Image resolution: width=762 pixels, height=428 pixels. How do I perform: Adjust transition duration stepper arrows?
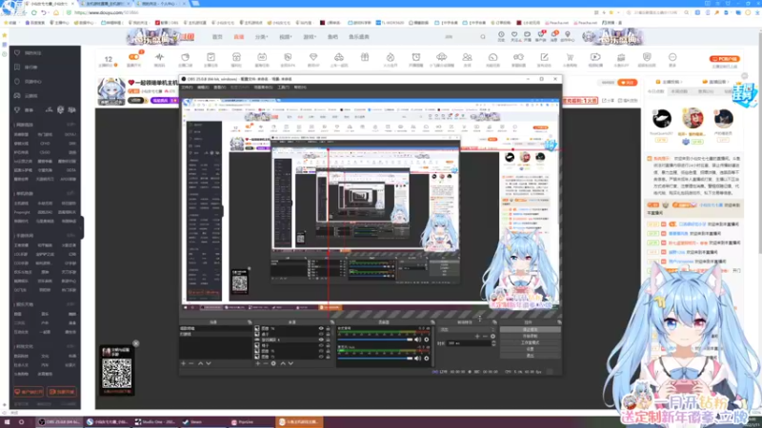(493, 343)
